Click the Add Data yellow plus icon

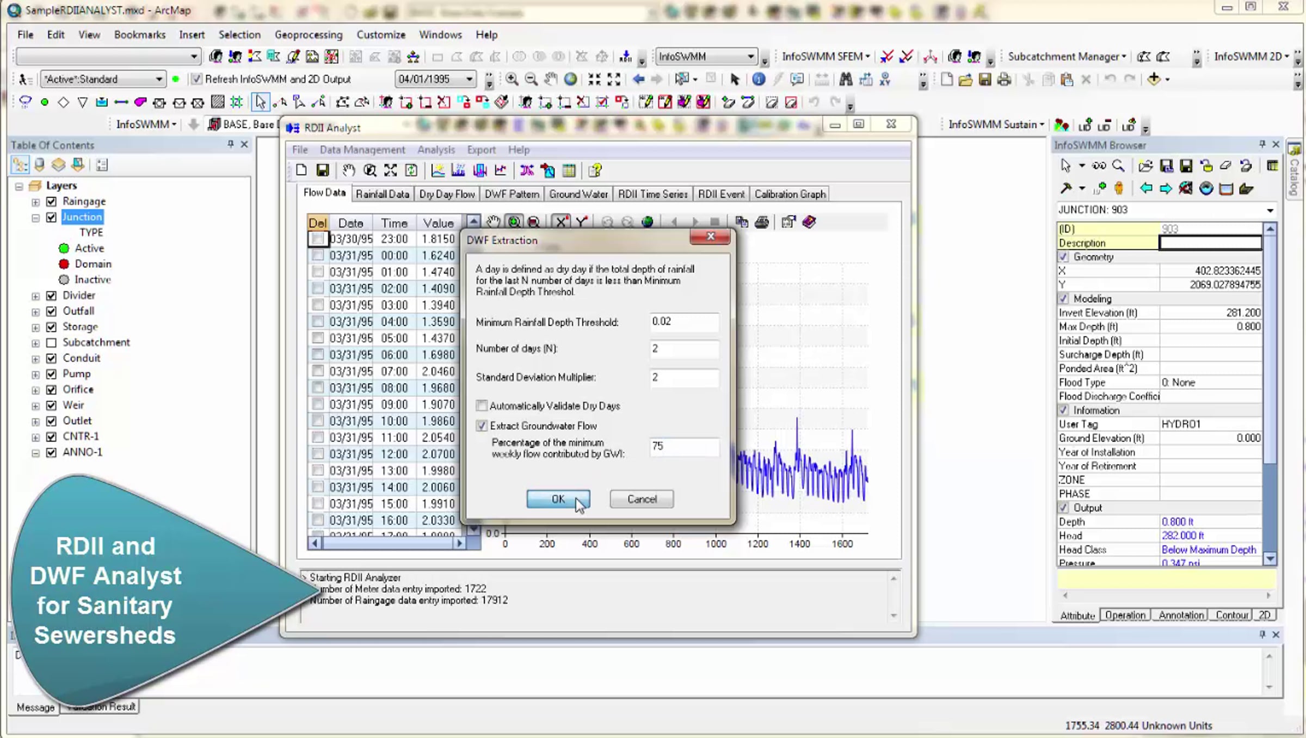tap(1154, 79)
